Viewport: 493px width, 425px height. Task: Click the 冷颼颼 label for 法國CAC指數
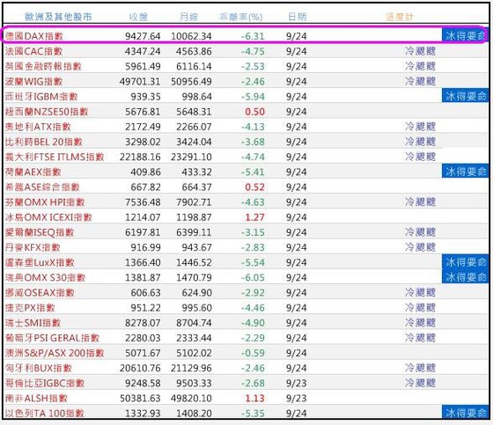[x=420, y=51]
